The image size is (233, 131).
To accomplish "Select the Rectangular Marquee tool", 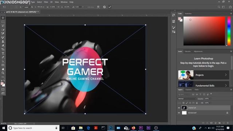I will (x=3, y=22).
